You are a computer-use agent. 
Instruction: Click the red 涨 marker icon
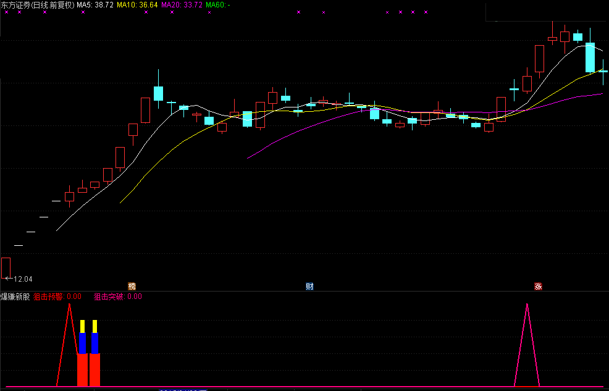pos(538,287)
